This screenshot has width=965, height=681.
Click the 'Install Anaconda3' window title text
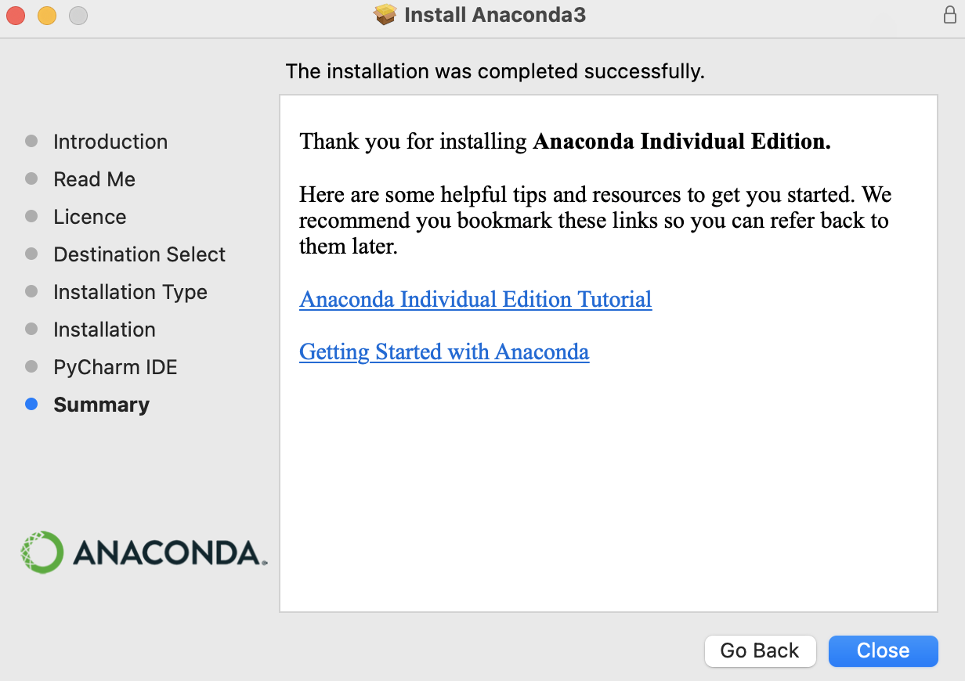point(494,15)
